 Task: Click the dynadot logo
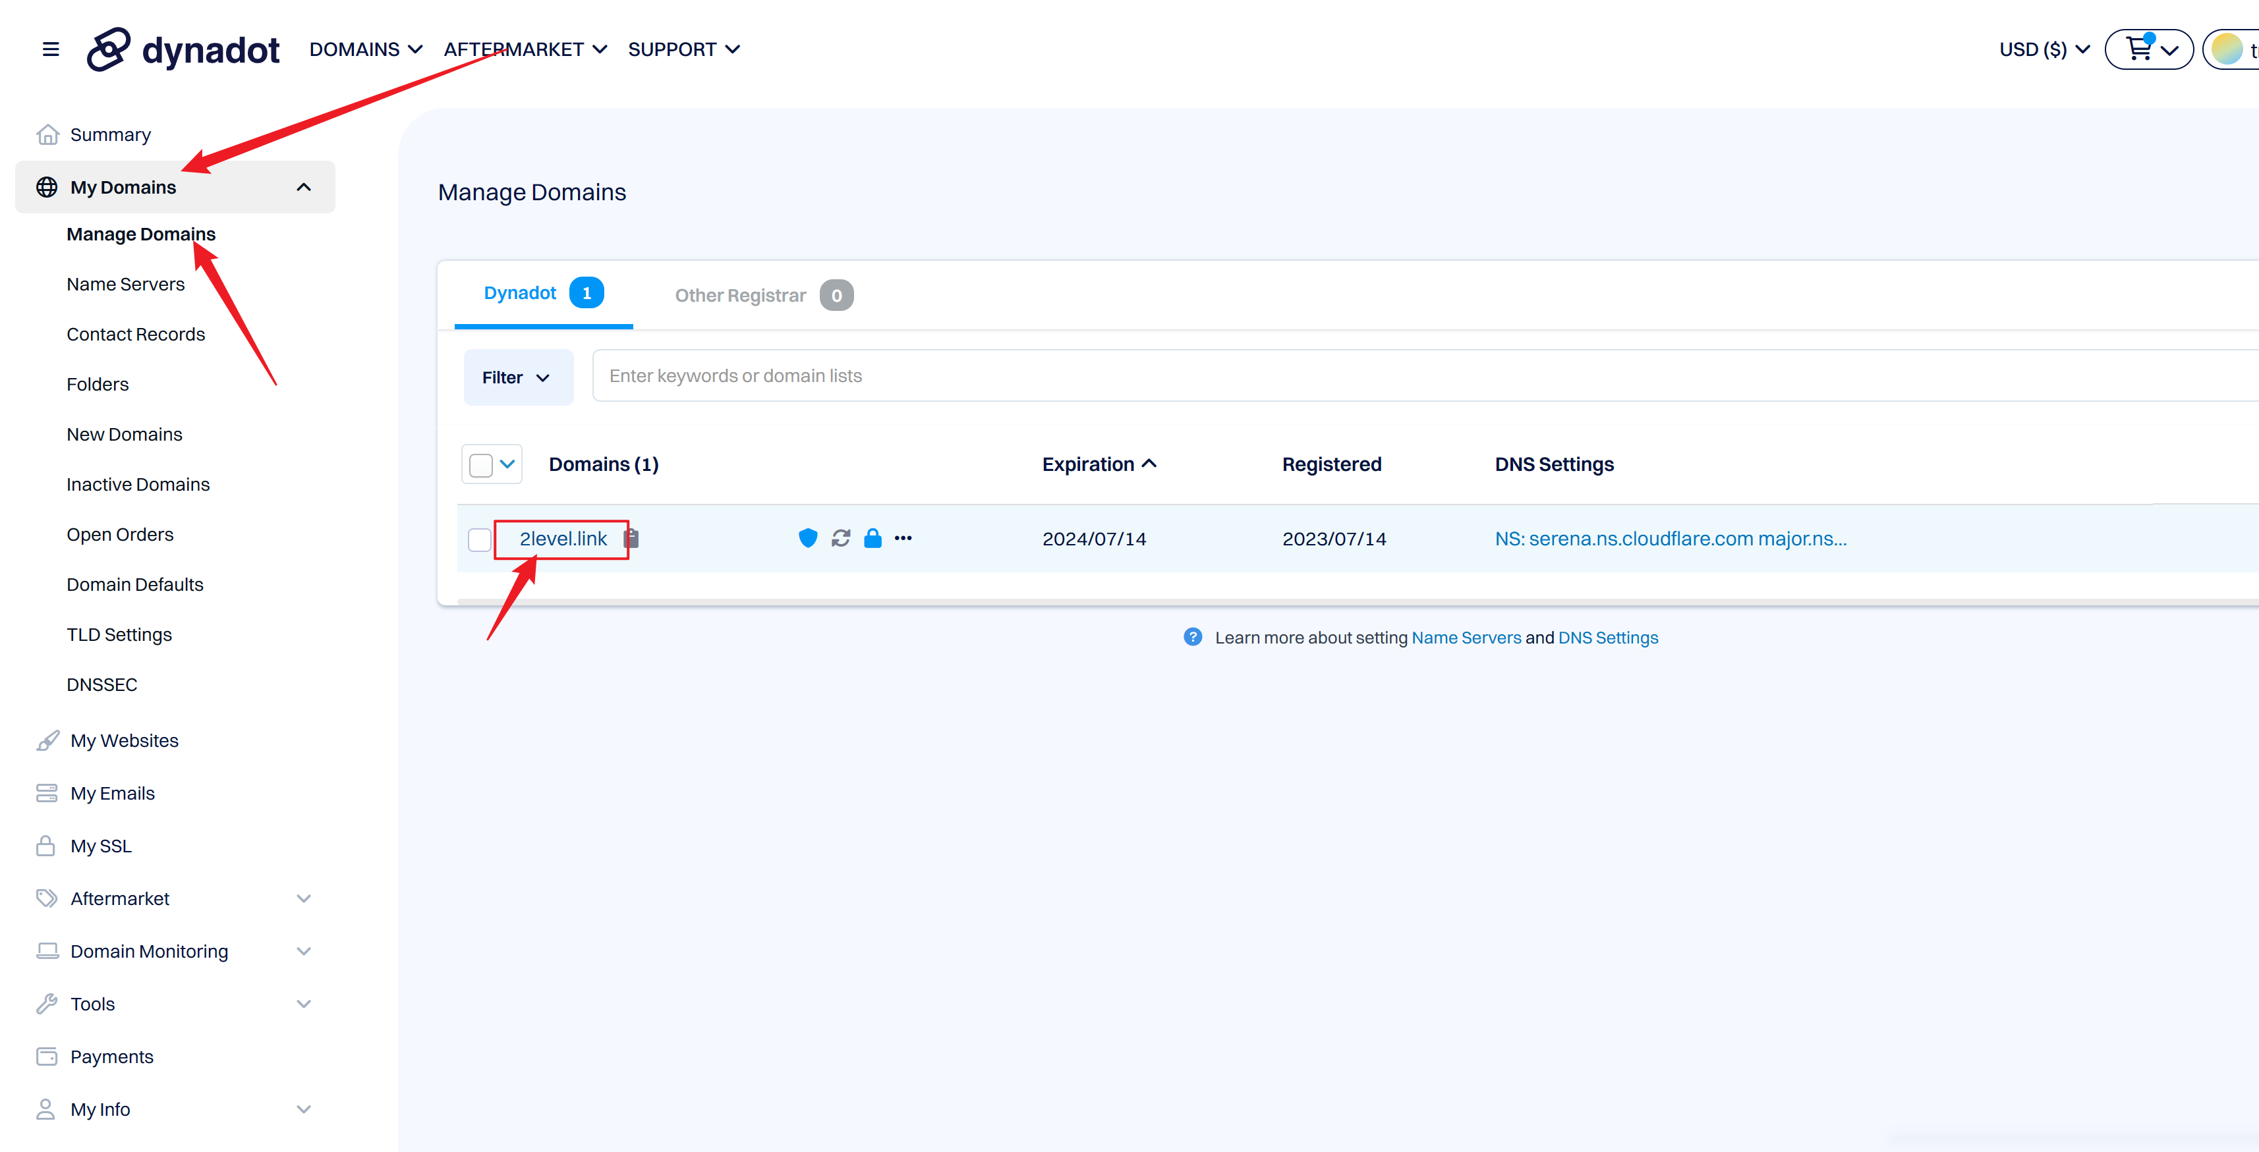(183, 49)
